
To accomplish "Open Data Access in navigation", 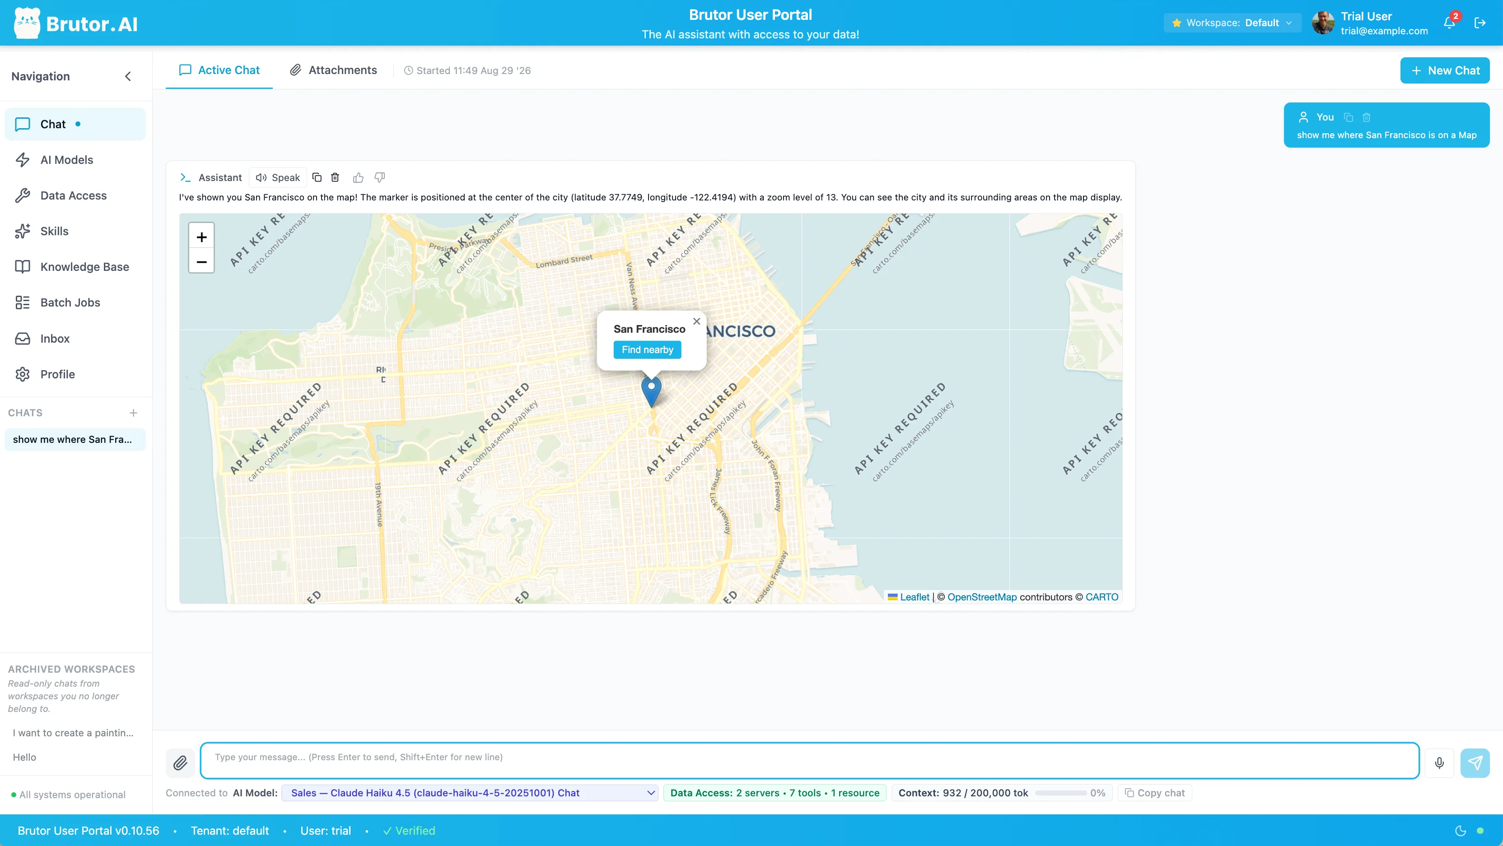I will click(x=75, y=195).
